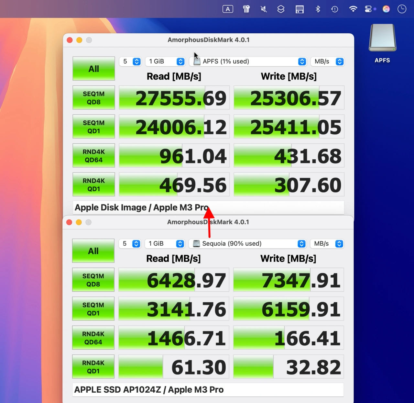This screenshot has width=414, height=403.
Task: Open the clock in the menu bar
Action: (x=402, y=9)
